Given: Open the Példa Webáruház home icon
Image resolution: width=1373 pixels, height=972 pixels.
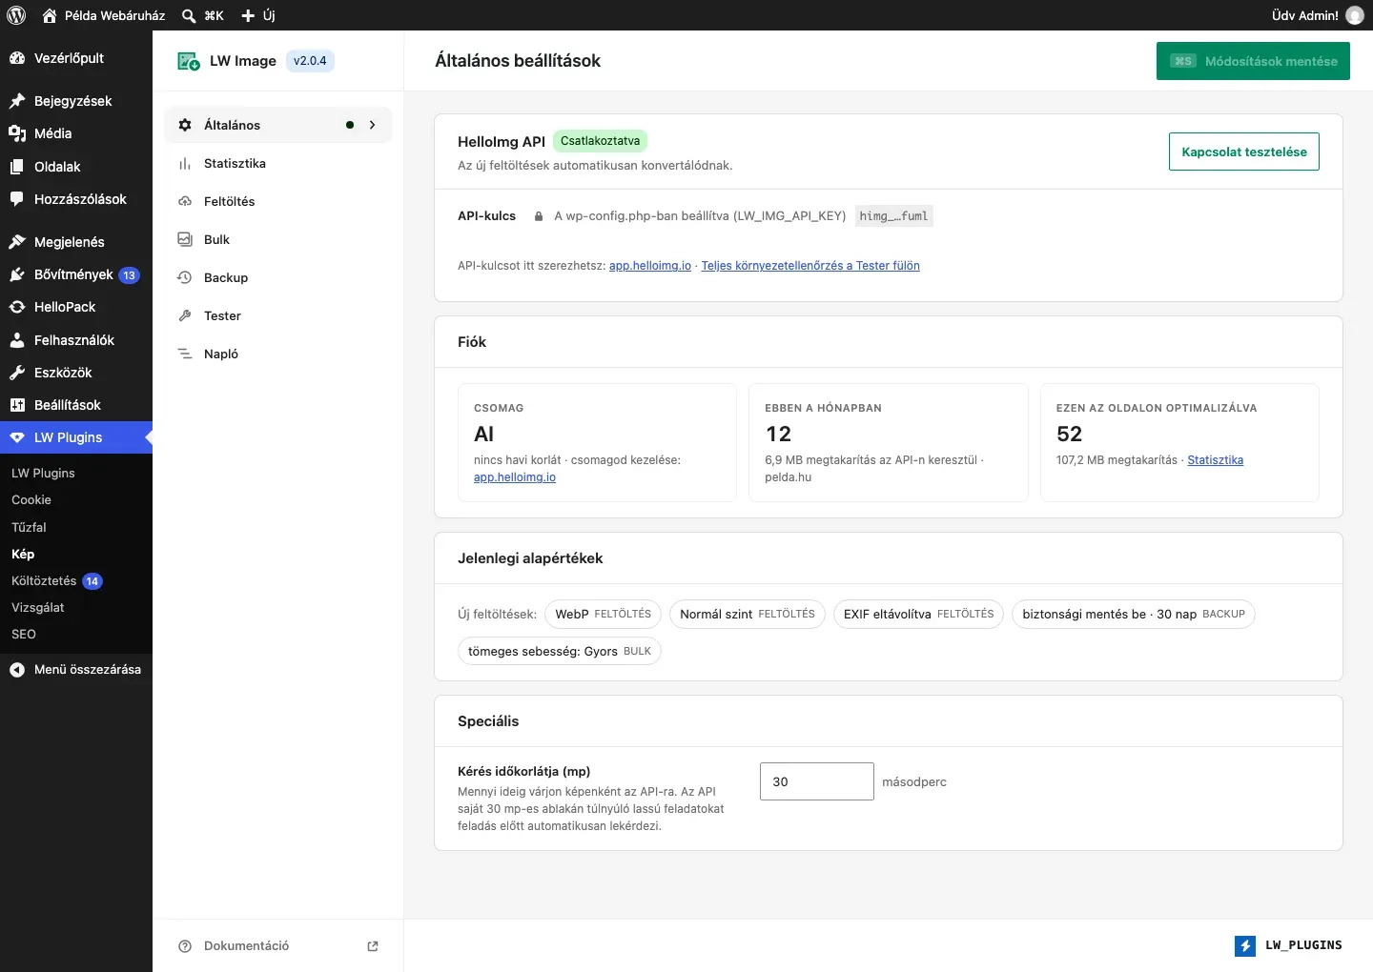Looking at the screenshot, I should pyautogui.click(x=50, y=15).
